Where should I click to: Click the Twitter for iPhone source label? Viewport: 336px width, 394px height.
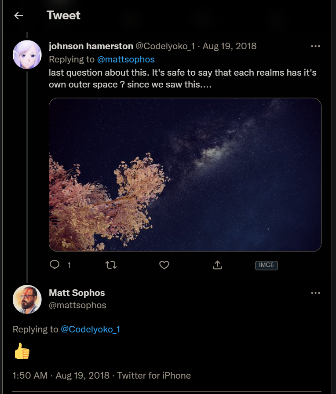click(x=154, y=376)
